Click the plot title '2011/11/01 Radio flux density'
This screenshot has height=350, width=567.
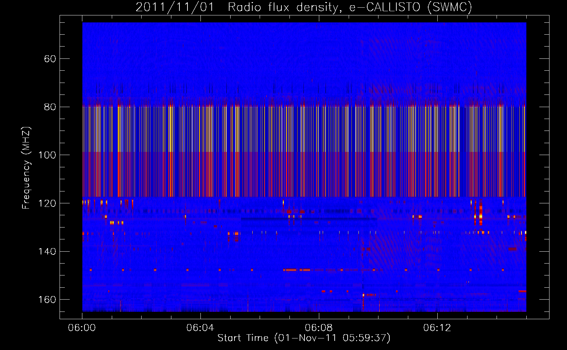pyautogui.click(x=304, y=7)
